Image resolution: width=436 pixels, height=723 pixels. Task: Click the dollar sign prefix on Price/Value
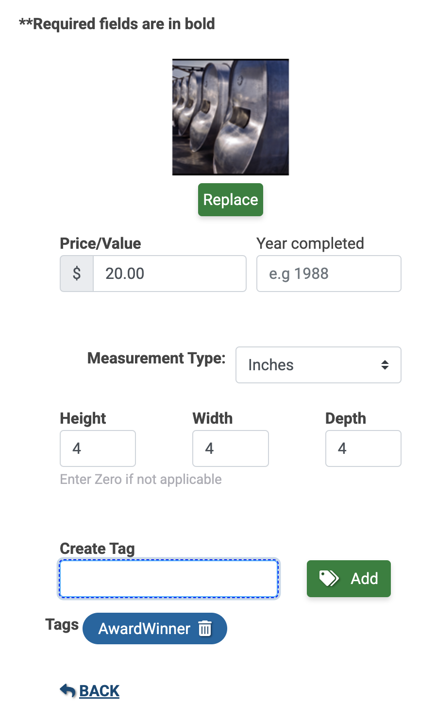click(76, 274)
